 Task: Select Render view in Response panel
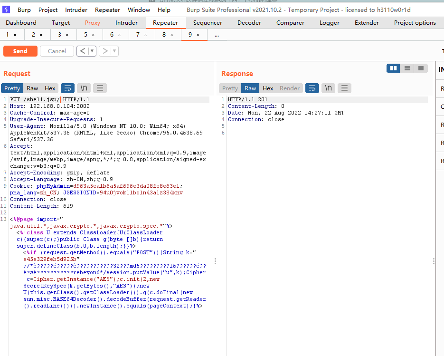point(289,88)
